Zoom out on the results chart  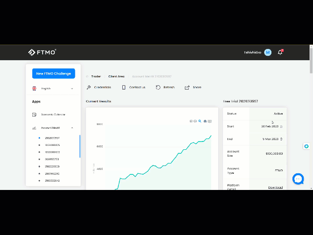click(x=195, y=121)
